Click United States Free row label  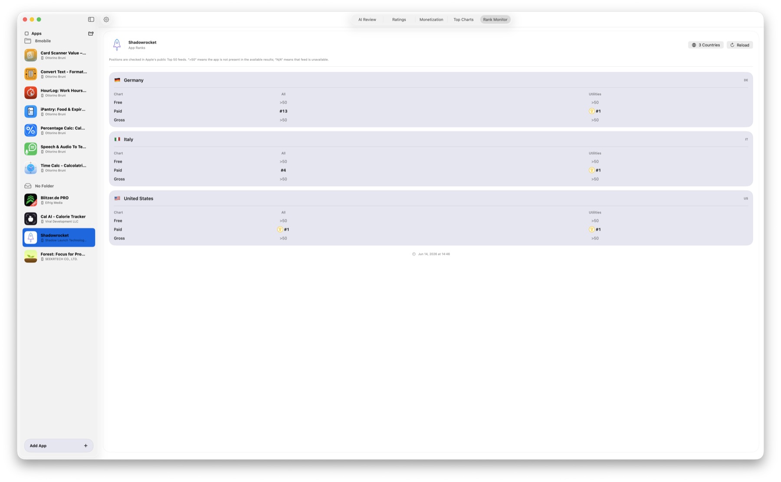[x=118, y=221]
